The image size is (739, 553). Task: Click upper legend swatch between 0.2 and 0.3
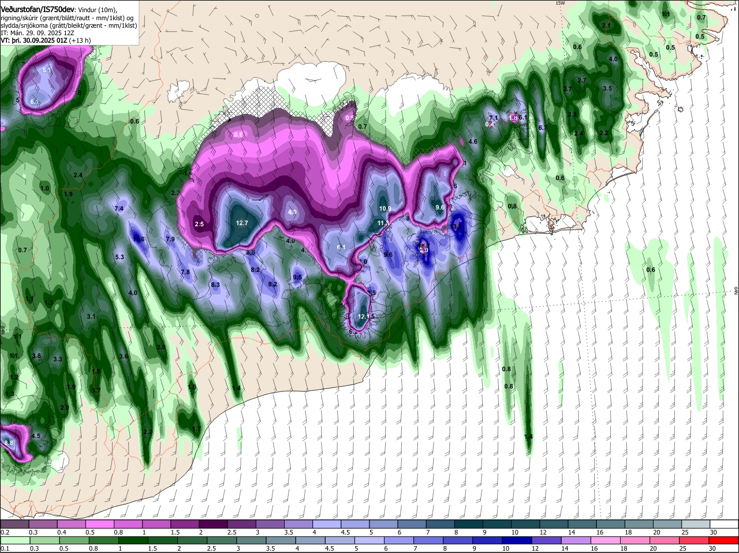pyautogui.click(x=14, y=524)
